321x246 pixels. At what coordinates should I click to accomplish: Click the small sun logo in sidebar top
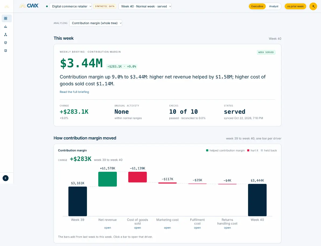point(7,6)
